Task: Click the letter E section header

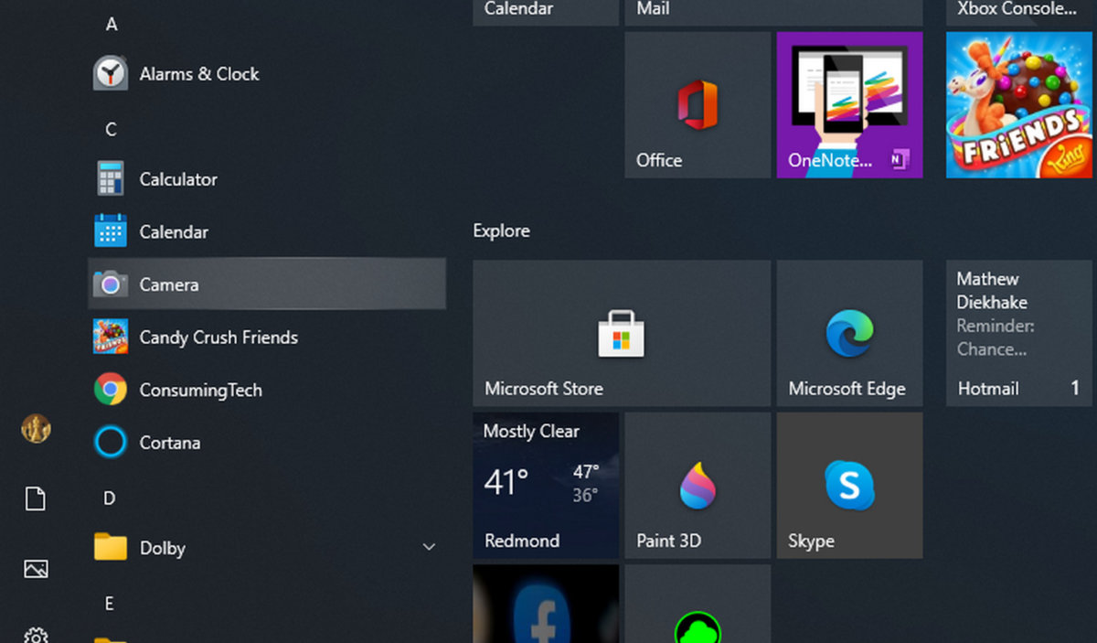Action: coord(109,604)
